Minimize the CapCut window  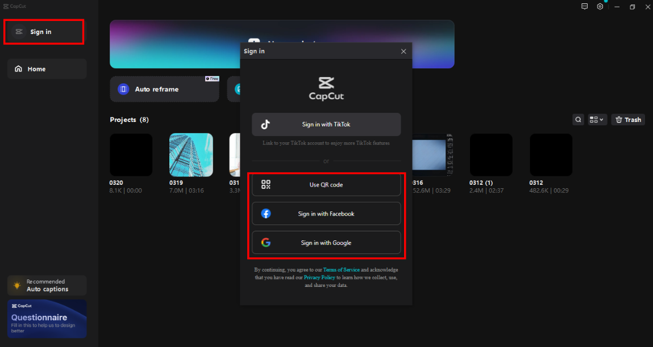tap(617, 7)
